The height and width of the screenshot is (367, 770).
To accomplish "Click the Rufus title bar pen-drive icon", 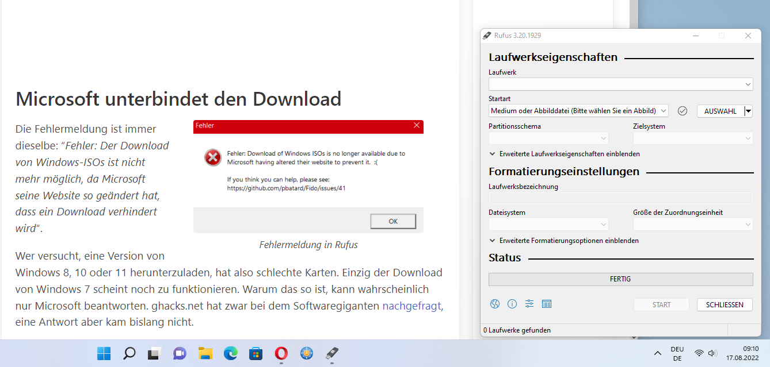I will click(x=487, y=35).
